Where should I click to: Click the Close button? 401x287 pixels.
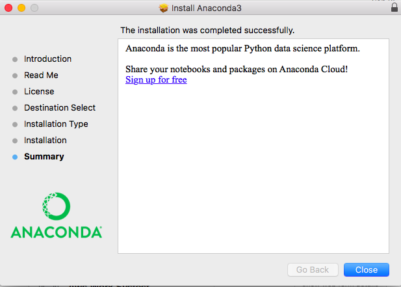coord(366,269)
